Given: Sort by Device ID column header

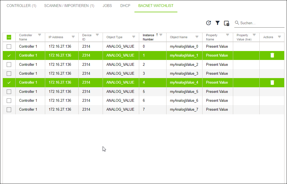Looking at the screenshot, I should (87, 37).
